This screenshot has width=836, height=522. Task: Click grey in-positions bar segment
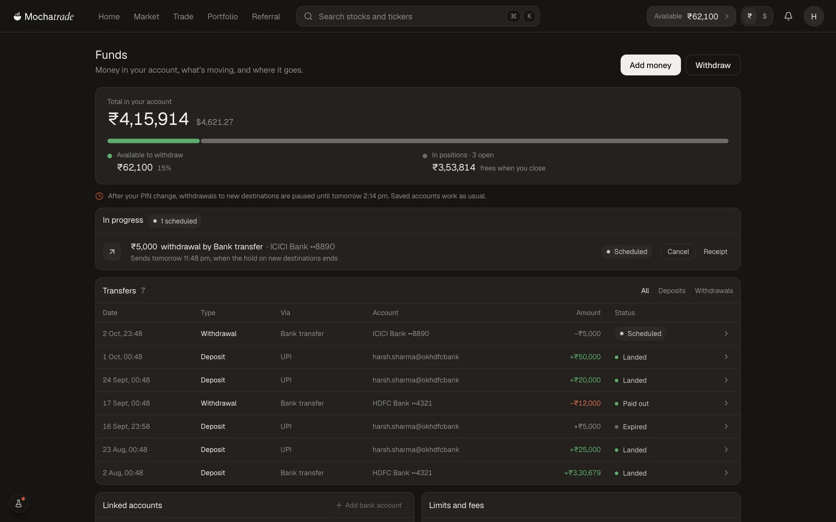click(x=464, y=141)
